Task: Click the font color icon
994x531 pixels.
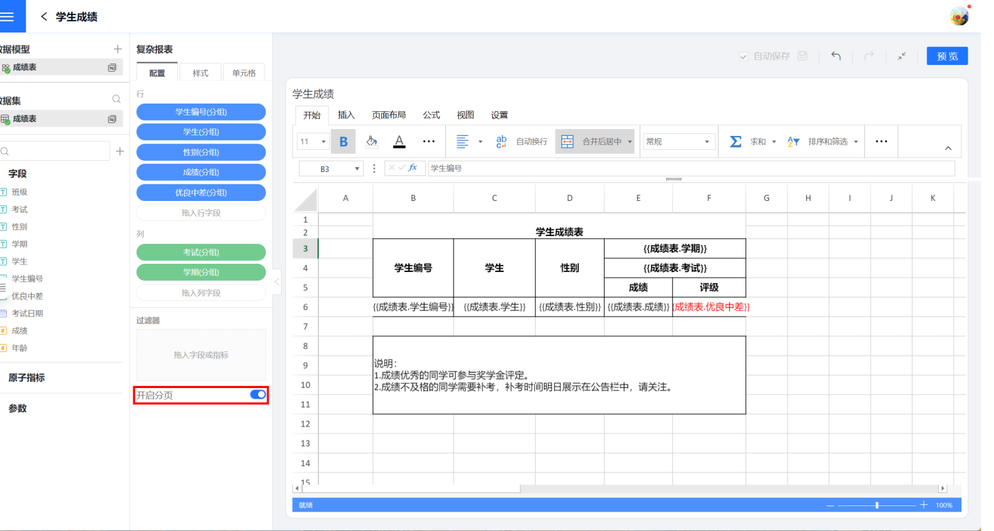Action: click(x=399, y=142)
